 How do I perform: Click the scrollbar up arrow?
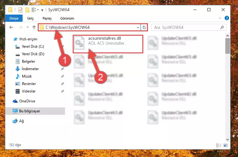(x=227, y=36)
